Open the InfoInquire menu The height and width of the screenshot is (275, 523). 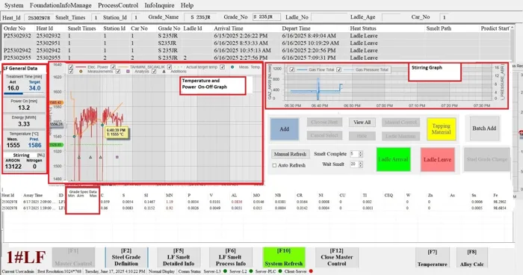pos(159,5)
